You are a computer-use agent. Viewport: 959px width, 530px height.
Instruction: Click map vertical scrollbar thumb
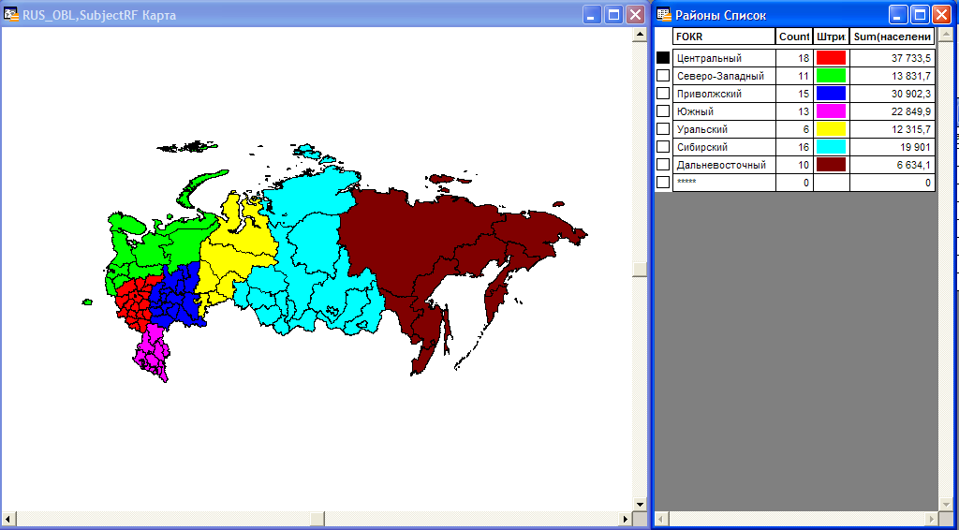point(640,270)
